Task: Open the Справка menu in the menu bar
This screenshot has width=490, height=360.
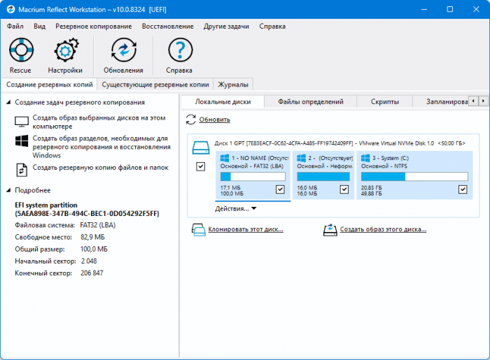Action: pos(272,26)
